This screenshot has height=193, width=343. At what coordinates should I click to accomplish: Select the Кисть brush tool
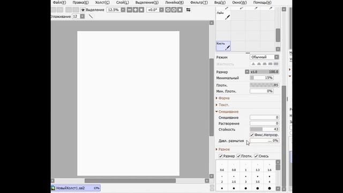coord(223,46)
